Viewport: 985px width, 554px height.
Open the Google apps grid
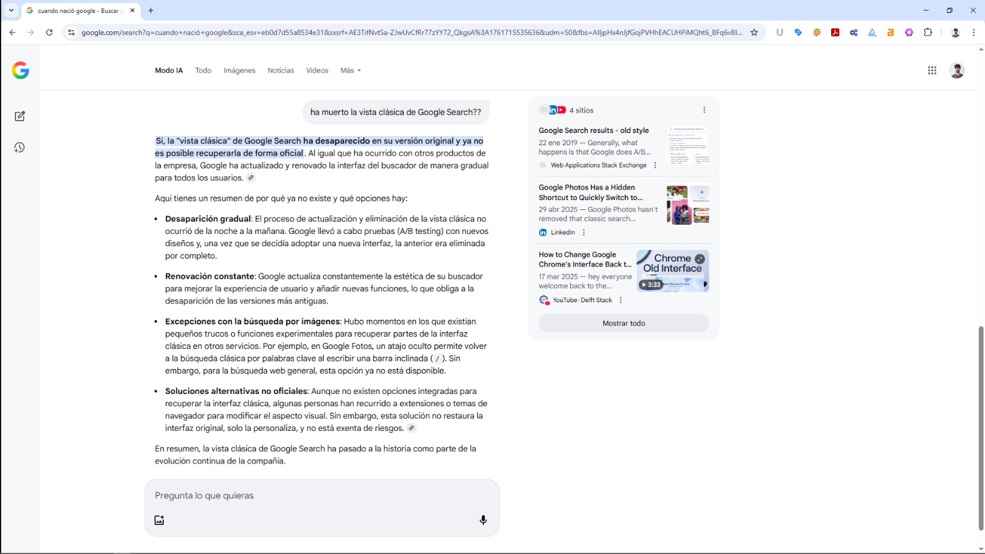932,71
